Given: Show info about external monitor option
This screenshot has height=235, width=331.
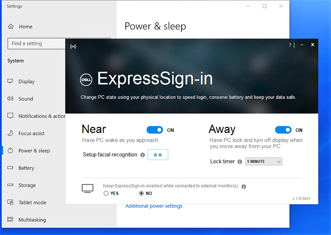Looking at the screenshot, I should click(x=244, y=186).
